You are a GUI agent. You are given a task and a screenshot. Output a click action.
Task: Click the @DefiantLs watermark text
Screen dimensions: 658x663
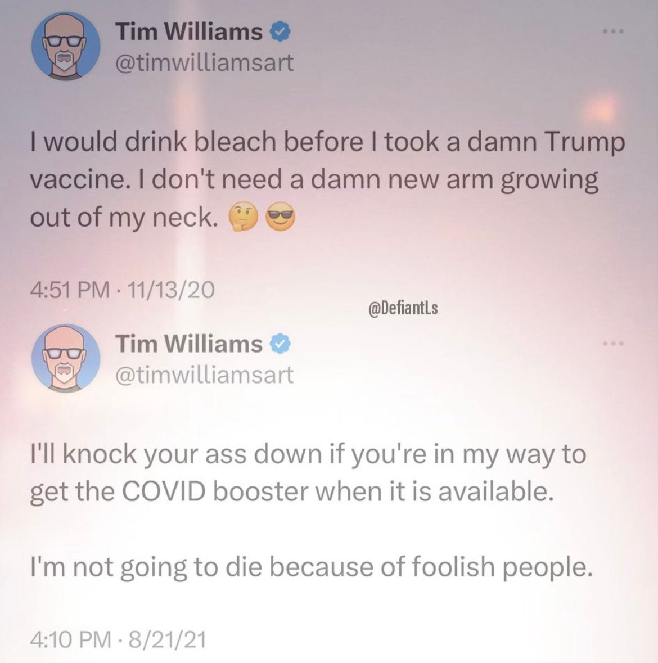click(403, 308)
